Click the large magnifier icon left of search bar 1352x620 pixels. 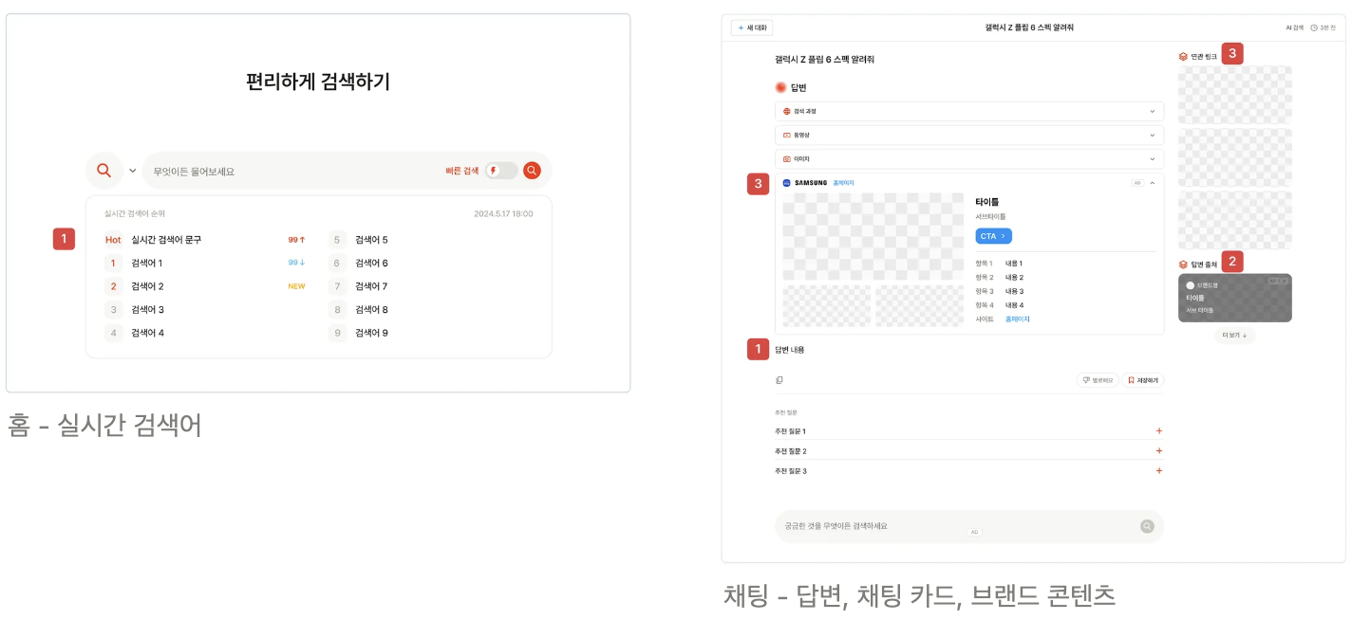(104, 171)
